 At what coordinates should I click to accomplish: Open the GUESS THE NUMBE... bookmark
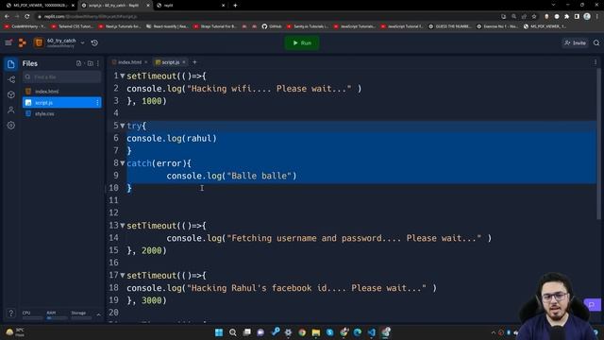(x=450, y=26)
